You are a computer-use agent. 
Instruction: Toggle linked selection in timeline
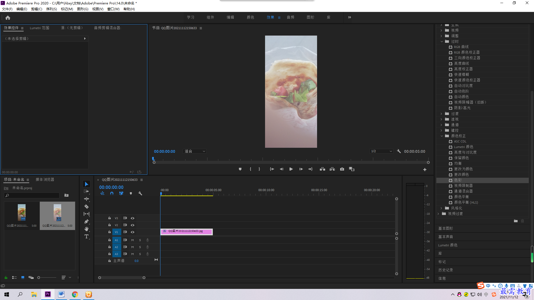(121, 193)
